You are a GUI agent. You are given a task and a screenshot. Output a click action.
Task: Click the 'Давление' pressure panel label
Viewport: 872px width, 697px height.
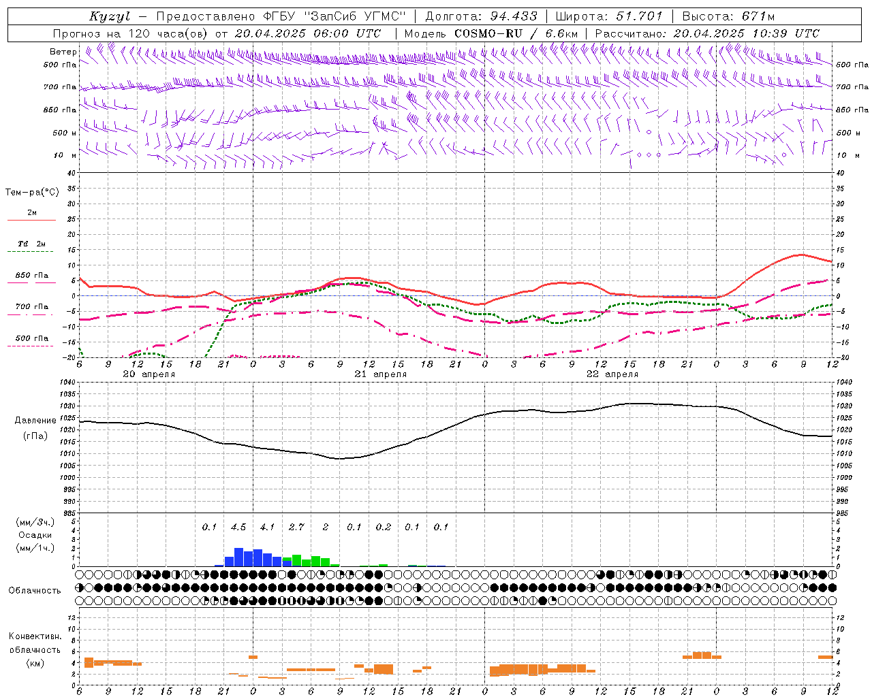coord(35,421)
